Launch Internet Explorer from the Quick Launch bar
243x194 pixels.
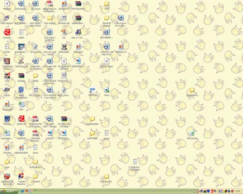[x=22, y=191]
